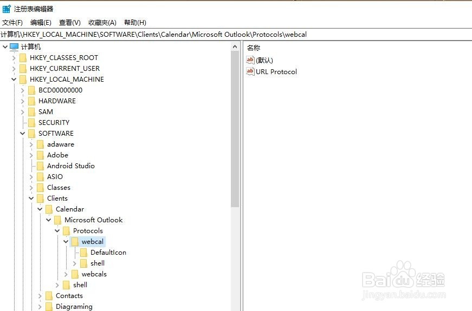Expand the Diagraming chevron
The height and width of the screenshot is (311, 472).
40,307
